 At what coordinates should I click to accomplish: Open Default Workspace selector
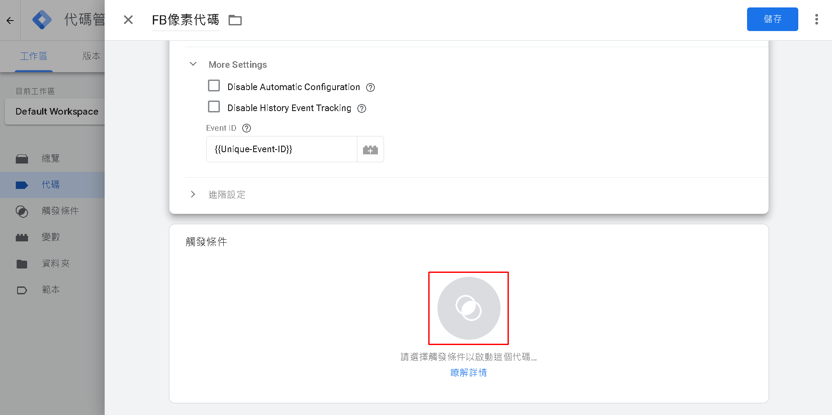coord(56,112)
